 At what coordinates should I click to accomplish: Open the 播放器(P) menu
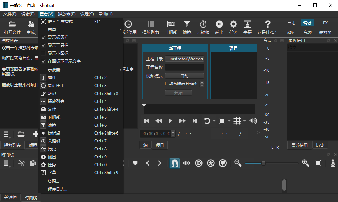click(67, 14)
